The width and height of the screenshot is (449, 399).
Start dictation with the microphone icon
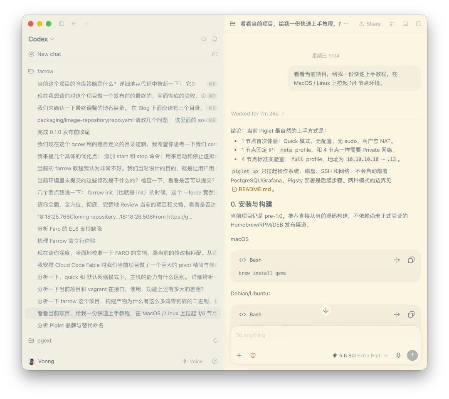pos(398,356)
